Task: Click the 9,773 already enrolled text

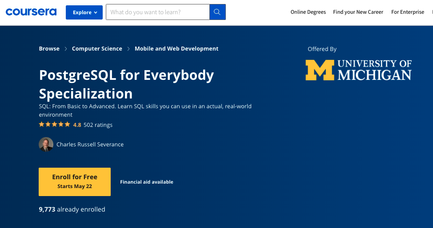Action: coord(72,209)
